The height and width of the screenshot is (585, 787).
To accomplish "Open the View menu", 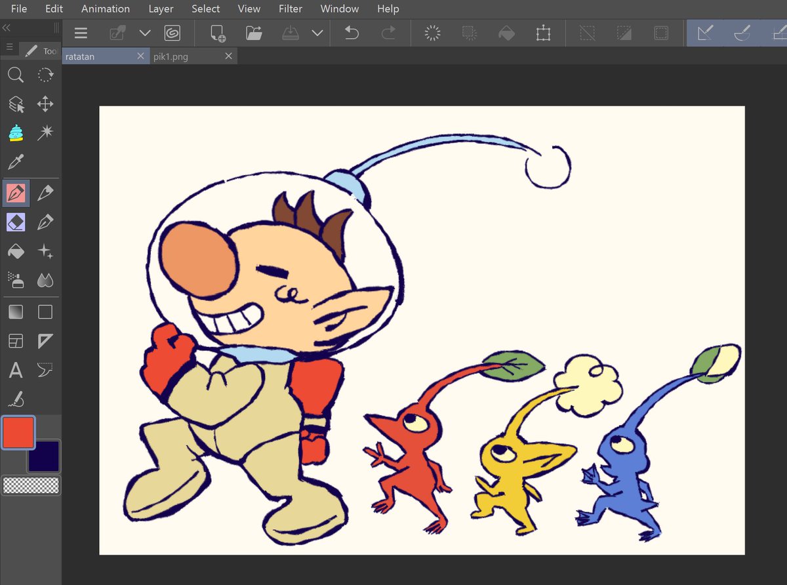I will point(249,9).
